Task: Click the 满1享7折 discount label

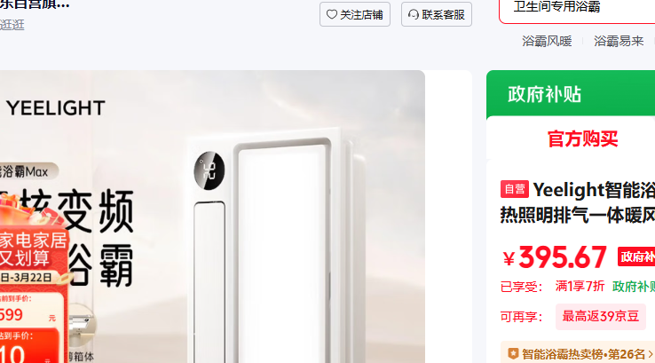Action: click(580, 286)
